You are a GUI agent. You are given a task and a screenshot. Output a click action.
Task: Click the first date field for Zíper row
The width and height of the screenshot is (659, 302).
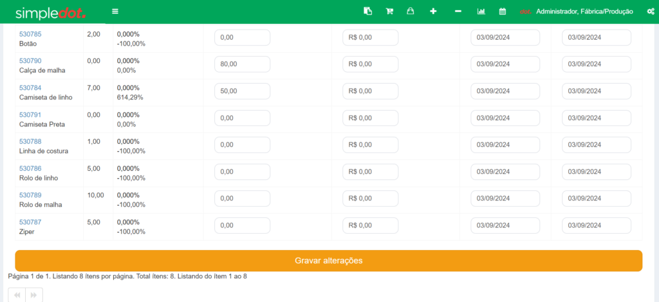click(x=505, y=226)
